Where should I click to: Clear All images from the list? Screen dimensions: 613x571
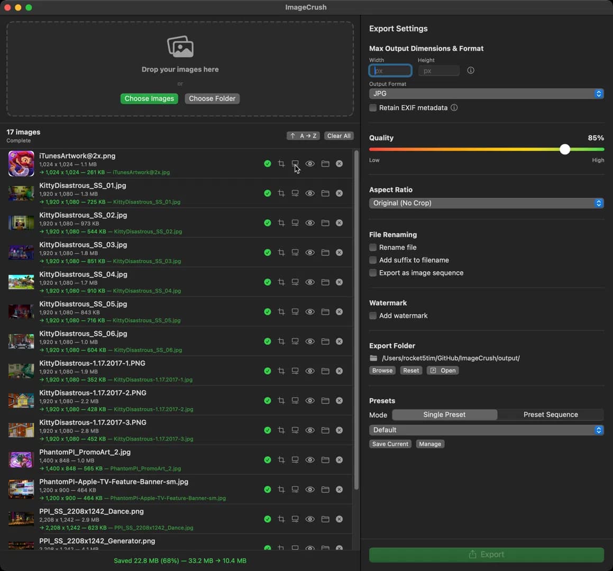[x=338, y=136]
